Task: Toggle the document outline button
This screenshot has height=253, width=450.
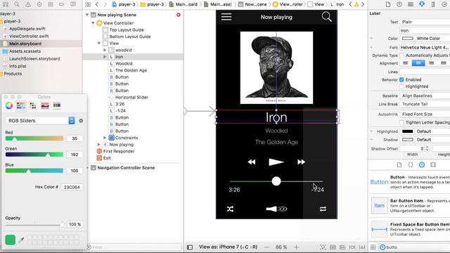Action: (190, 247)
